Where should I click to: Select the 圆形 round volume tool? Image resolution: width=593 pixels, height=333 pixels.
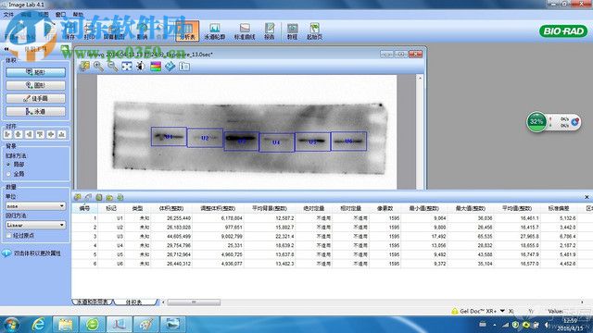pos(35,85)
